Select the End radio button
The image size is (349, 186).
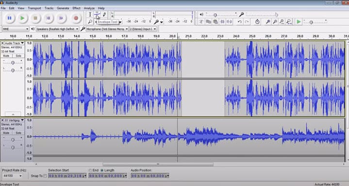pos(90,170)
